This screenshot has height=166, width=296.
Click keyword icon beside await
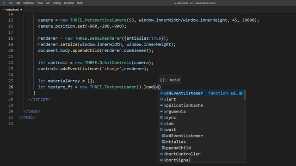(161, 130)
